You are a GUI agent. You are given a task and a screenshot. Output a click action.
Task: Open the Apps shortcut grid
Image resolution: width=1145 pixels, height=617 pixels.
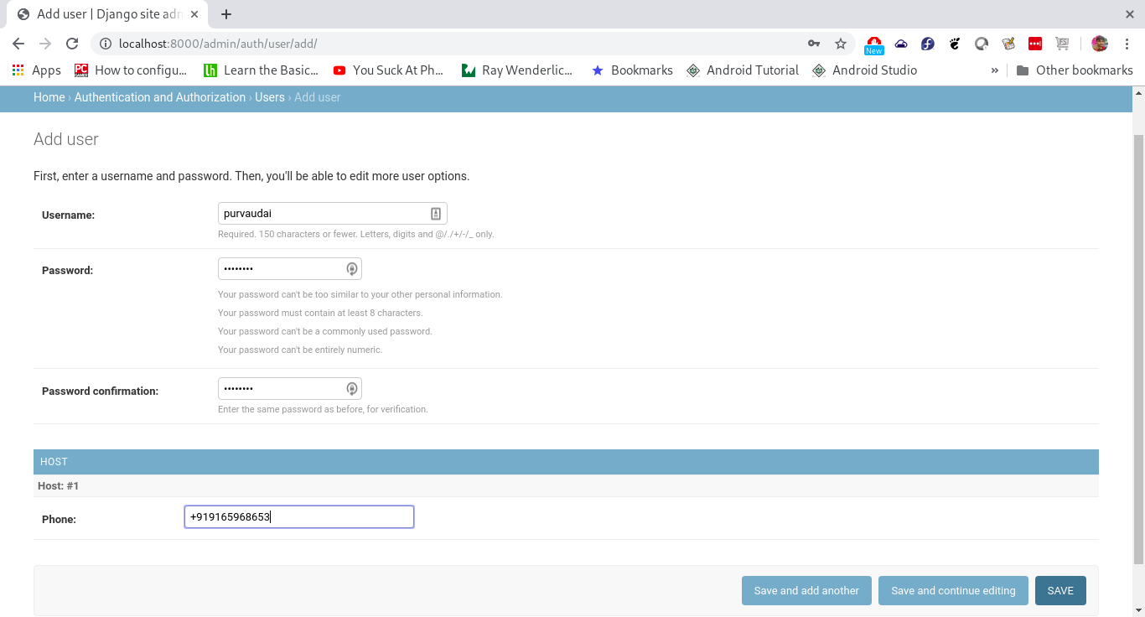36,70
